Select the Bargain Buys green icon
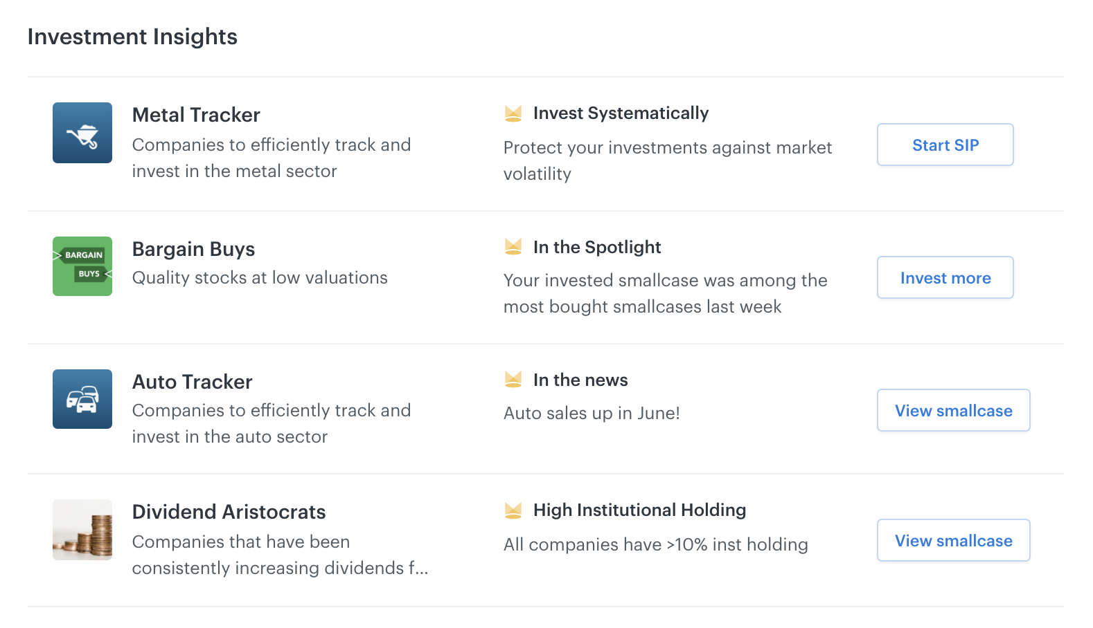This screenshot has width=1093, height=628. (82, 266)
